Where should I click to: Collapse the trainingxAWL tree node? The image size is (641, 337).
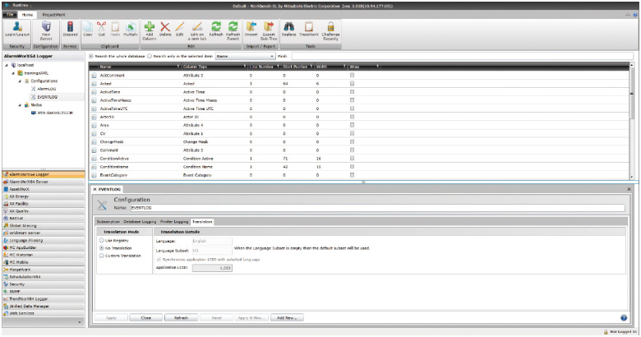pos(13,73)
